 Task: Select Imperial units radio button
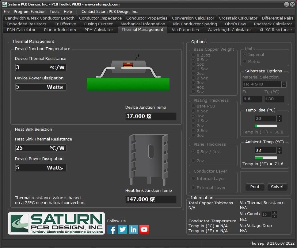click(245, 54)
